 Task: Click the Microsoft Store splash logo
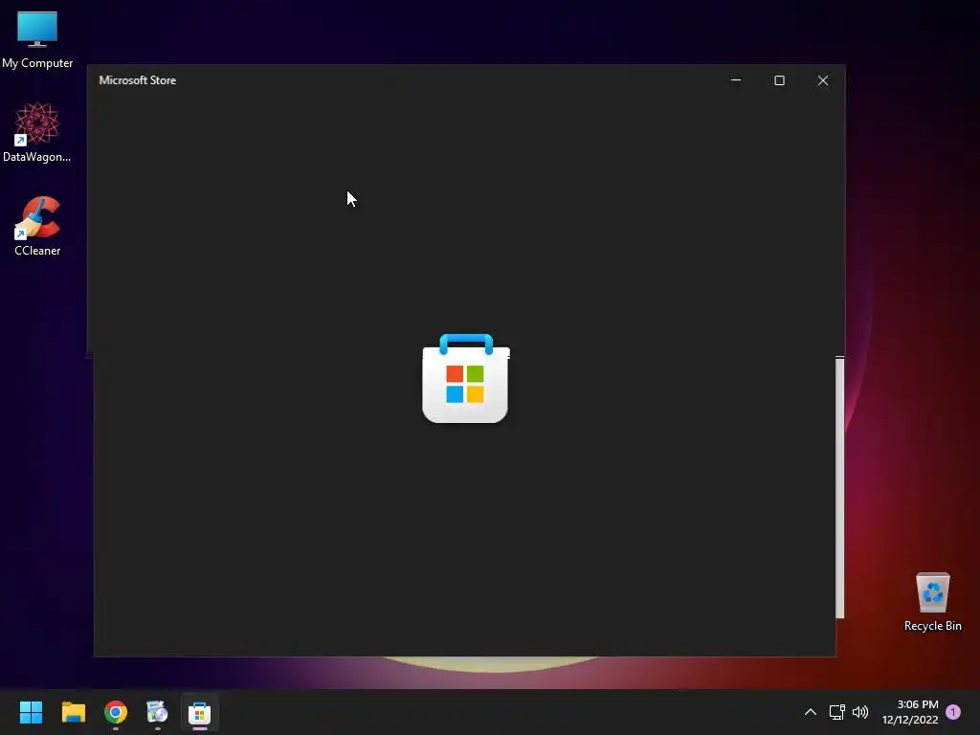pos(466,379)
